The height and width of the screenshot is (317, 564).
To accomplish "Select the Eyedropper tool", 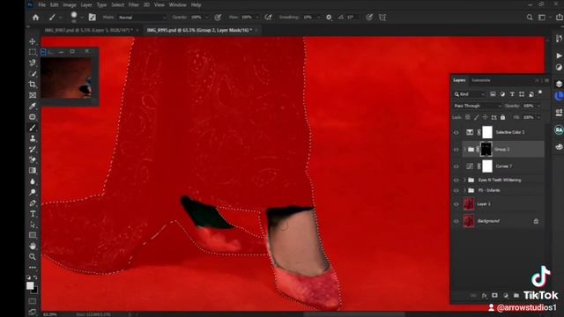I will pyautogui.click(x=33, y=106).
